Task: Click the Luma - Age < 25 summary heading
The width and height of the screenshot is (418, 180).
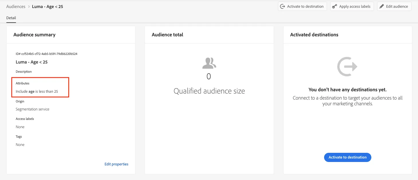Action: point(32,62)
